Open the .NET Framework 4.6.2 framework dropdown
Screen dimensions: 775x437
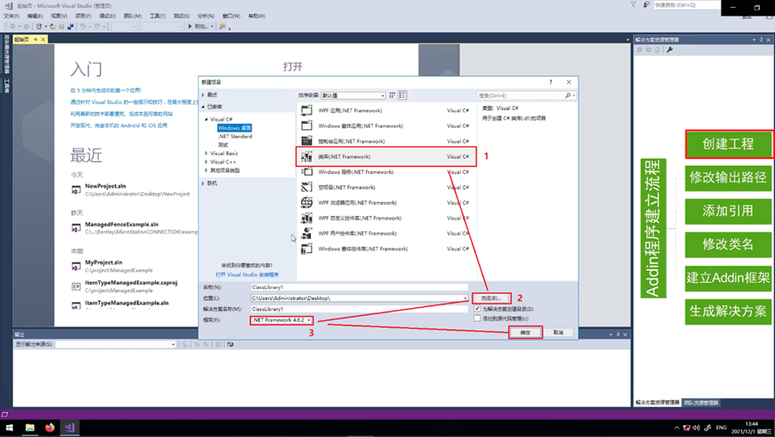[x=282, y=320]
